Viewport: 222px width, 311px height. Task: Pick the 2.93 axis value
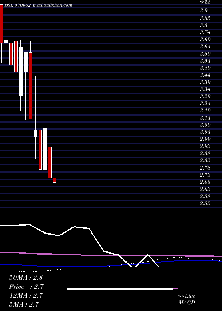click(x=205, y=146)
